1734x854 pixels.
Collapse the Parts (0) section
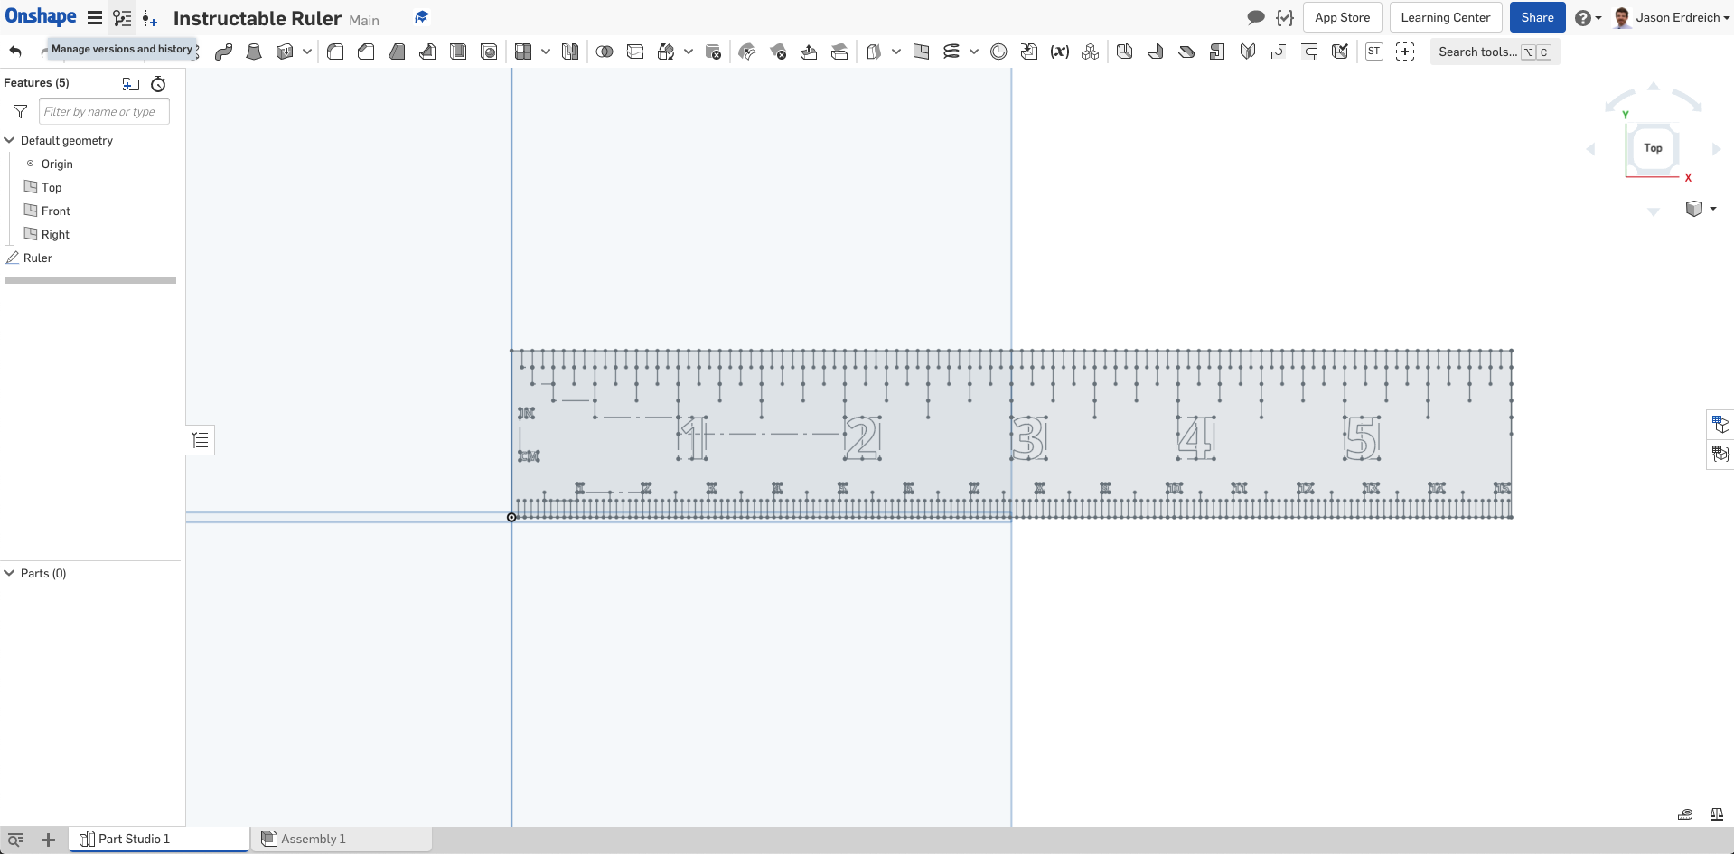pyautogui.click(x=8, y=573)
